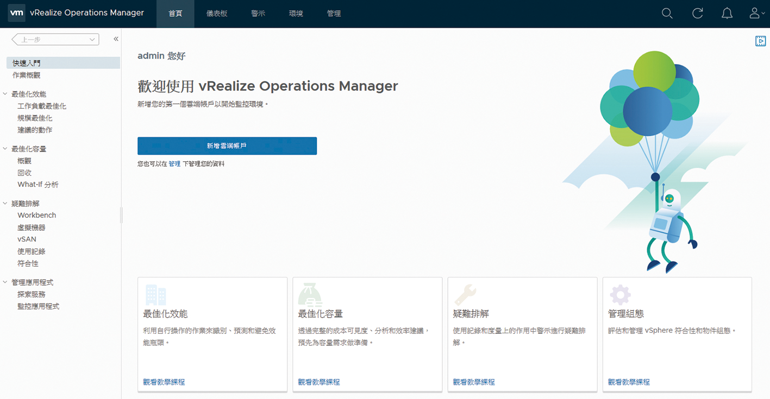Open the search magnifier icon

[667, 14]
